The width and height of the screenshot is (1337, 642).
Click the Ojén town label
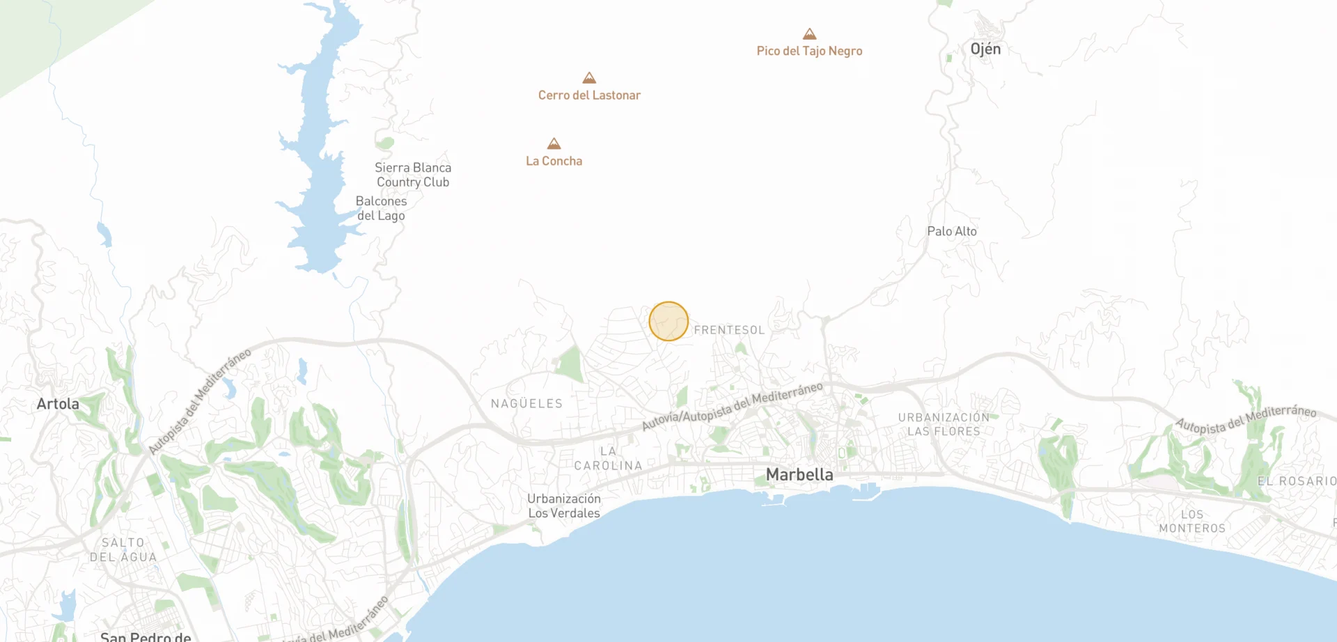pyautogui.click(x=985, y=49)
